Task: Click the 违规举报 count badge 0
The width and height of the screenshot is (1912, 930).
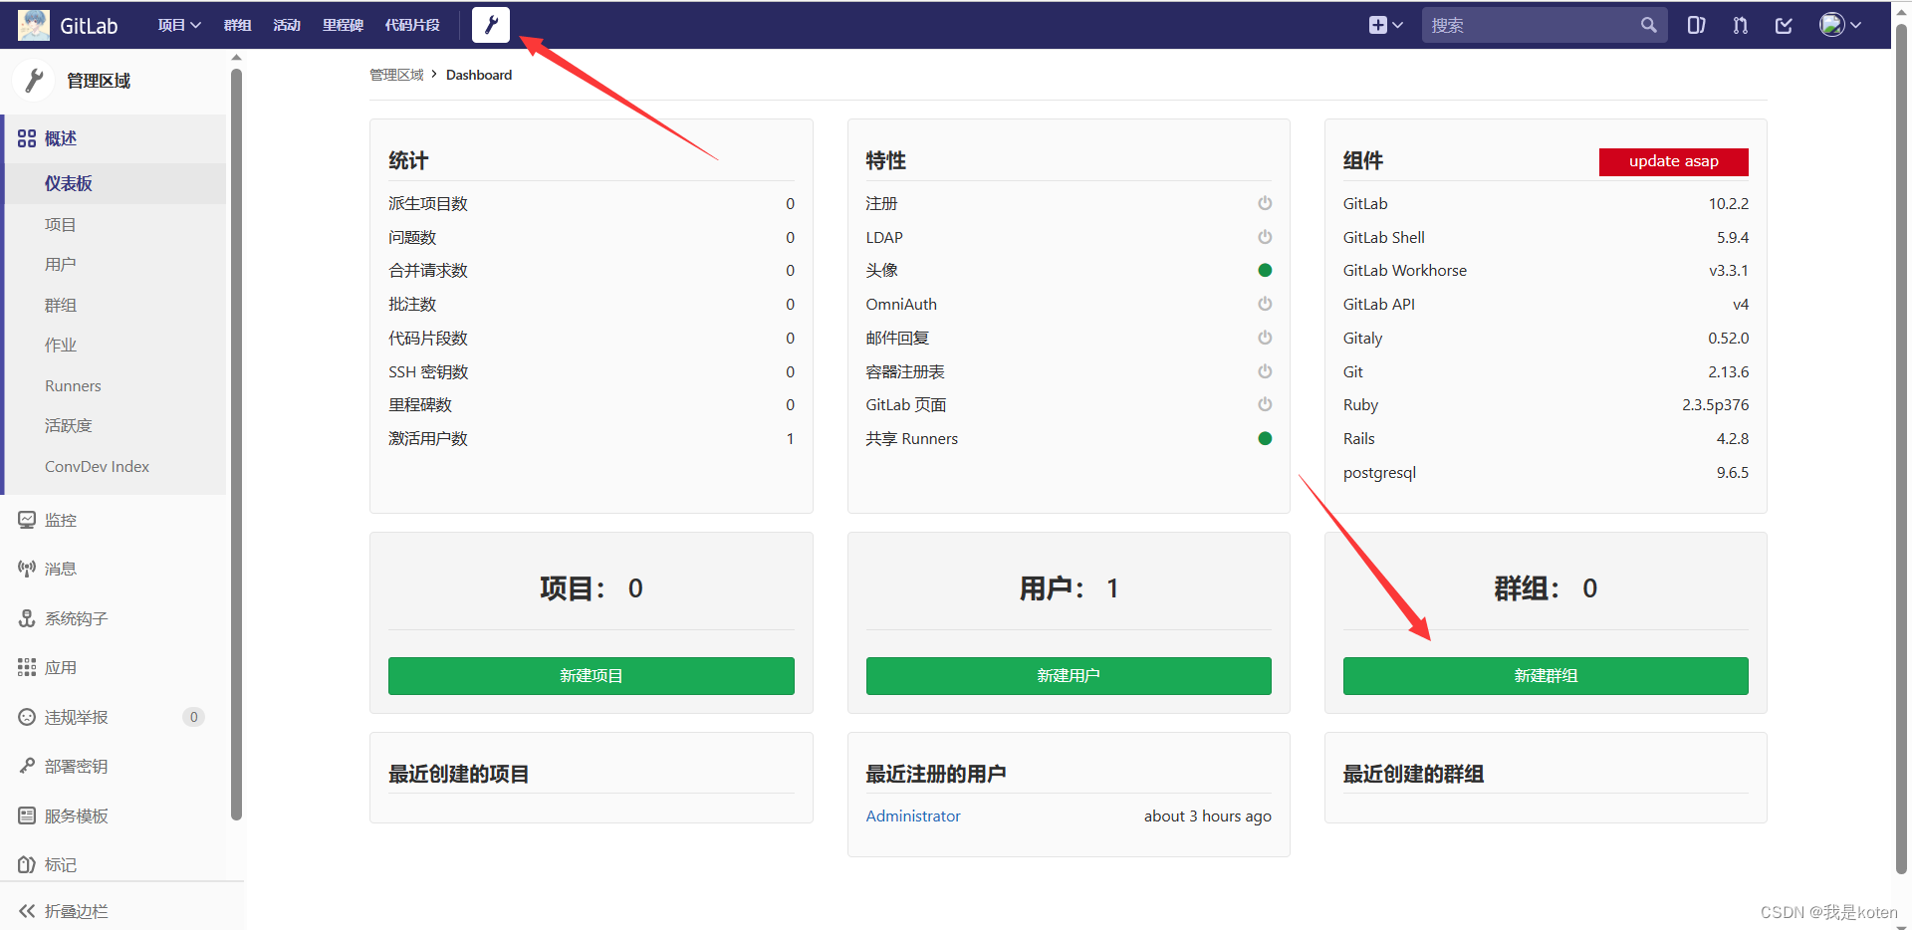Action: [x=194, y=717]
